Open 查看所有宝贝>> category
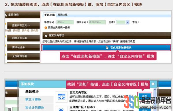 23,25
